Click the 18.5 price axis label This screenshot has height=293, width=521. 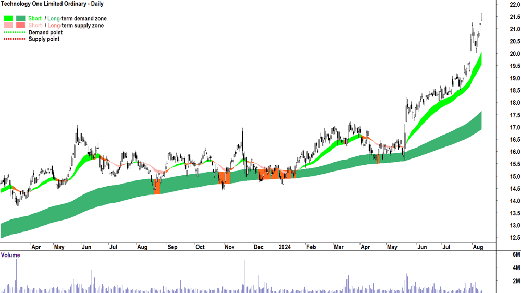tap(515, 91)
